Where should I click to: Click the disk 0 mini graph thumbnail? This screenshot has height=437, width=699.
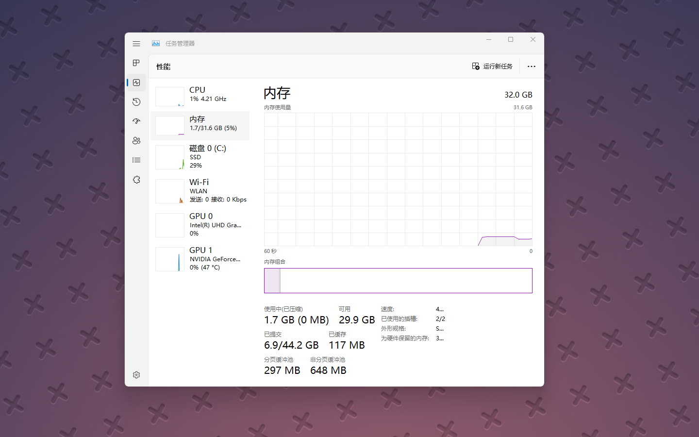[x=170, y=157]
